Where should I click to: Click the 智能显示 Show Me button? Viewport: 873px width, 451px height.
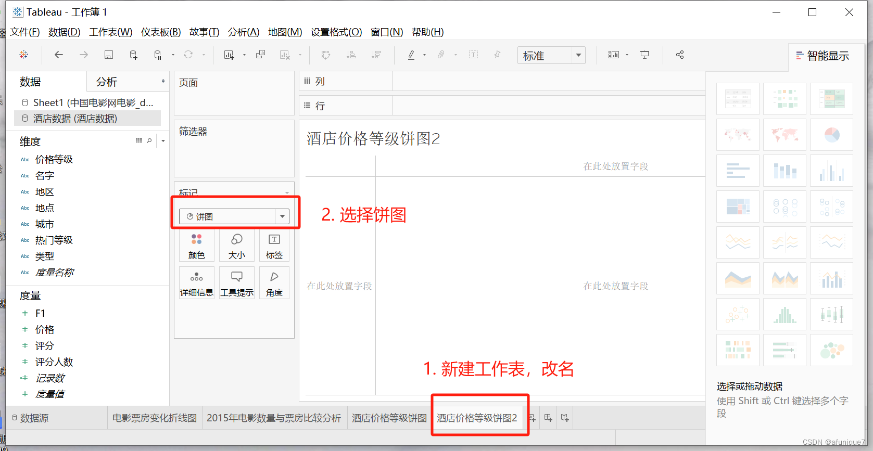pyautogui.click(x=823, y=56)
